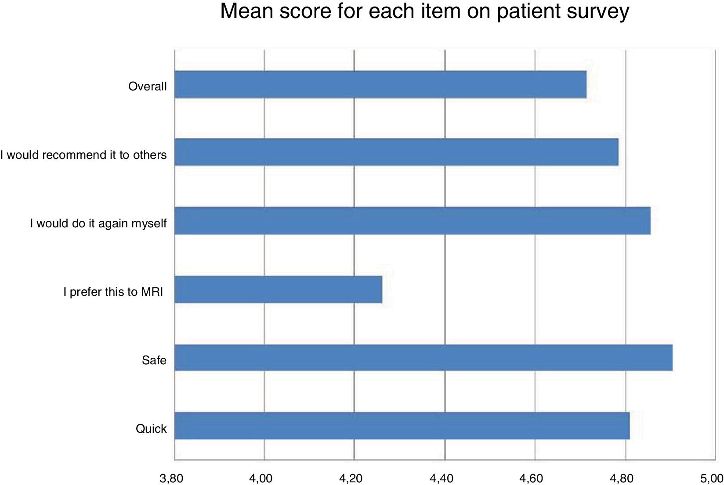Select the Safe bar
Viewport: 724px width, 485px height.
424,358
